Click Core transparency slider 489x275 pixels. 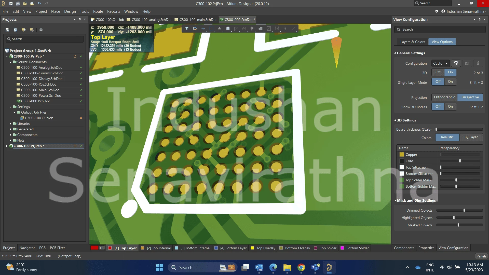(x=460, y=161)
